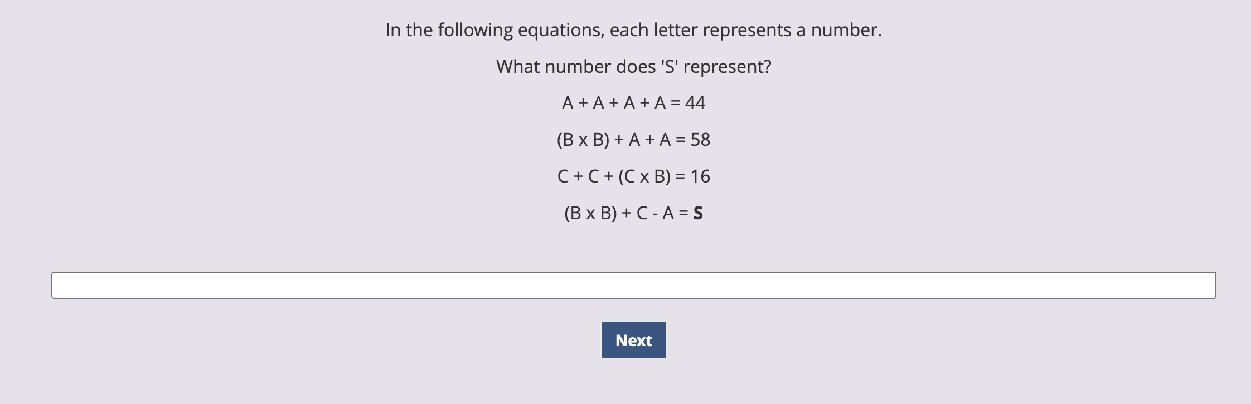Click the number 58 in the second equation

point(701,140)
